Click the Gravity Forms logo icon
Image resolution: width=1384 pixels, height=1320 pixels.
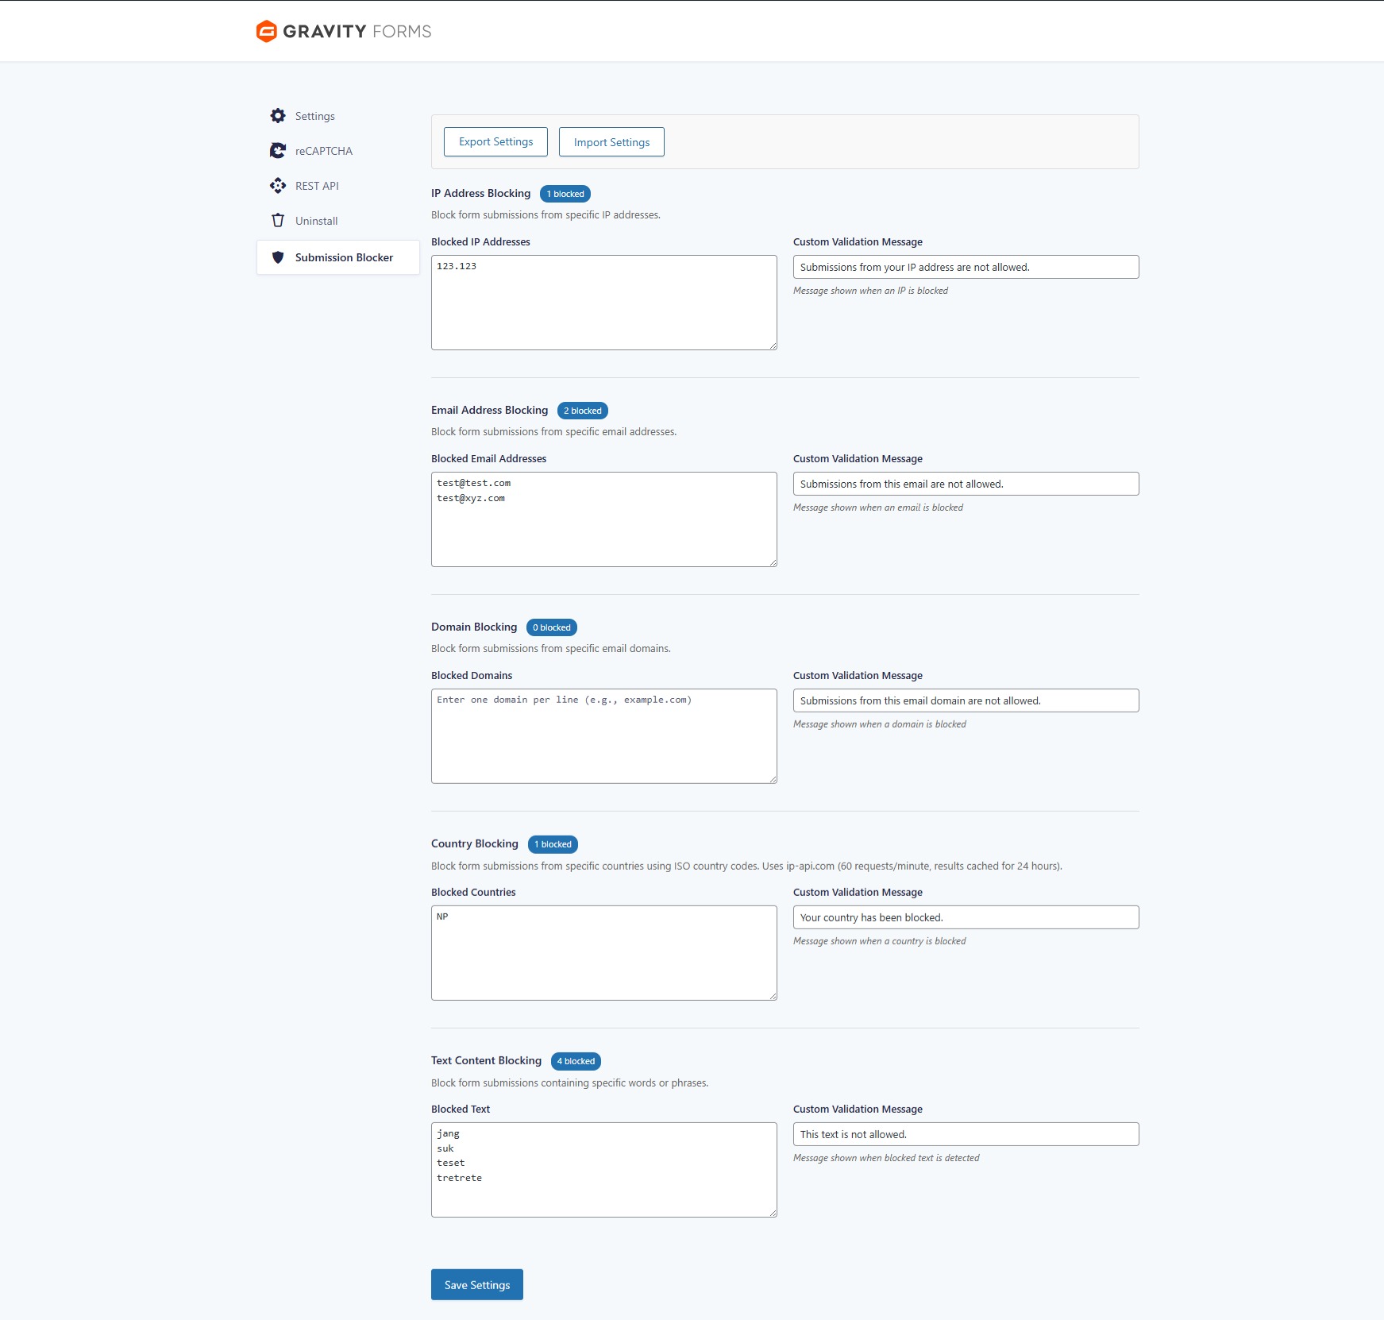pos(266,31)
